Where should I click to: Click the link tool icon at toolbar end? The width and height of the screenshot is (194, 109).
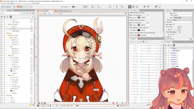coord(160,7)
